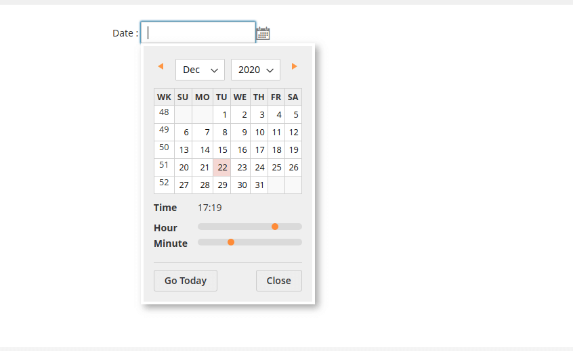Pick Saturday the 5th
The image size is (573, 351).
pyautogui.click(x=294, y=115)
